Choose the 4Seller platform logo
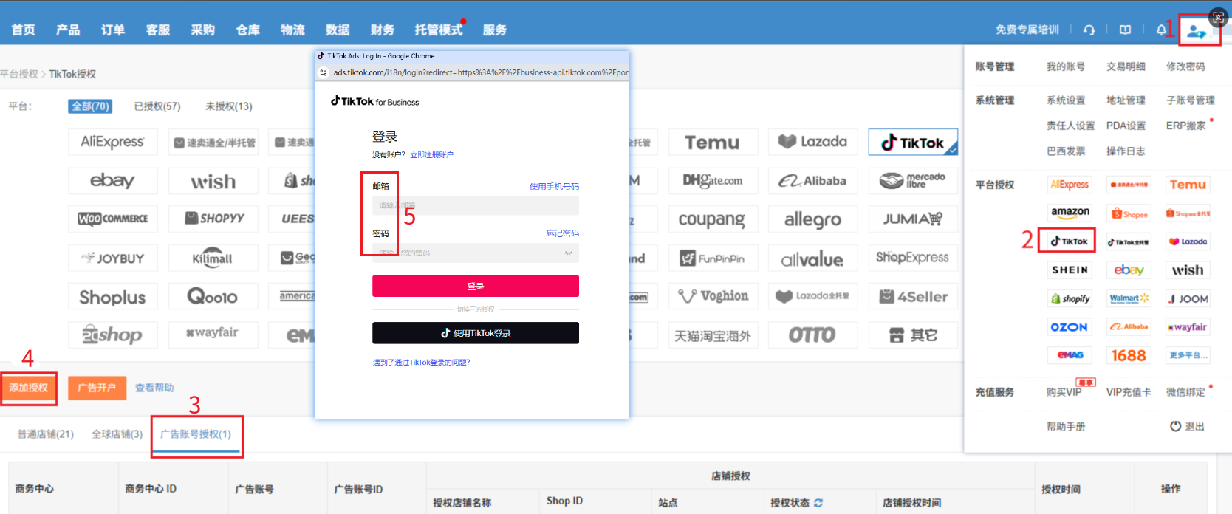The height and width of the screenshot is (514, 1232). tap(913, 296)
